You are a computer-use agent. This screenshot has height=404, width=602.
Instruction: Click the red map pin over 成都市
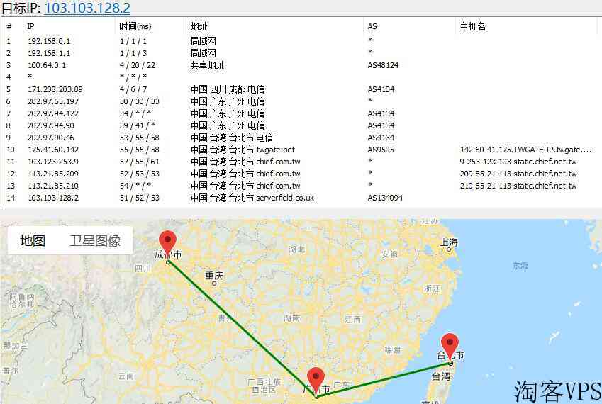coord(168,245)
